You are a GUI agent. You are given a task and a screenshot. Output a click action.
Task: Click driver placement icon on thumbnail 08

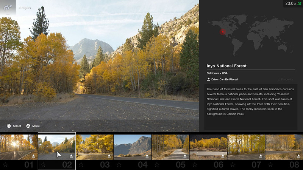[298, 156]
